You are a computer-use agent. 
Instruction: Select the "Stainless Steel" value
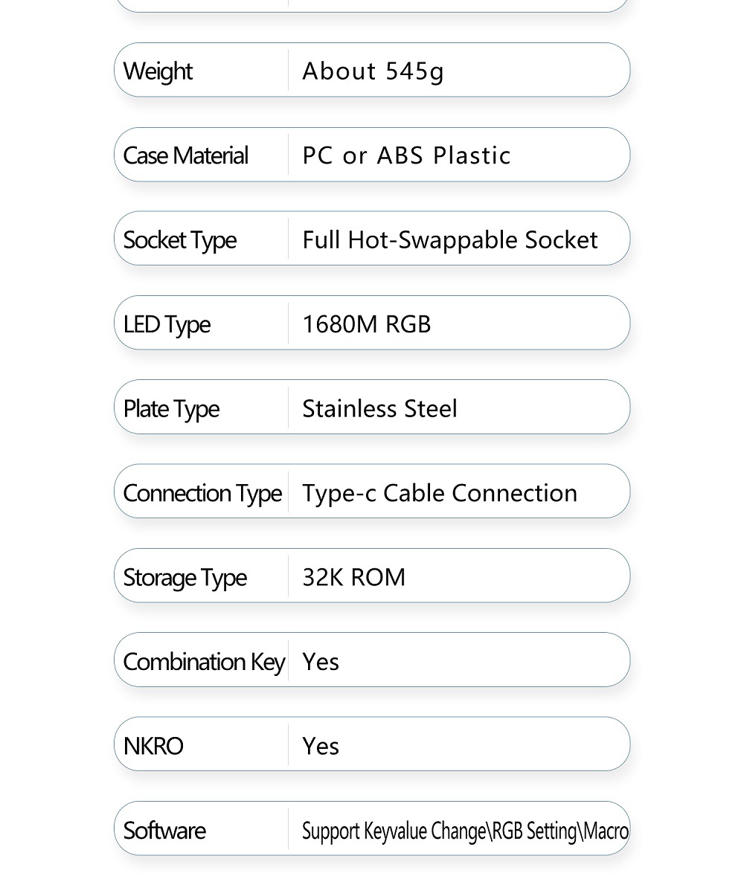click(379, 408)
